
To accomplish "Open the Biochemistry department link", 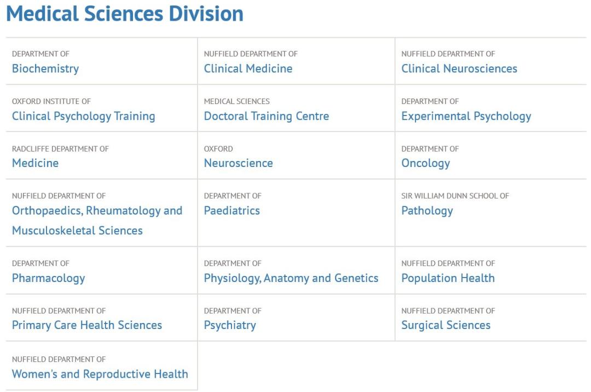I will [45, 68].
